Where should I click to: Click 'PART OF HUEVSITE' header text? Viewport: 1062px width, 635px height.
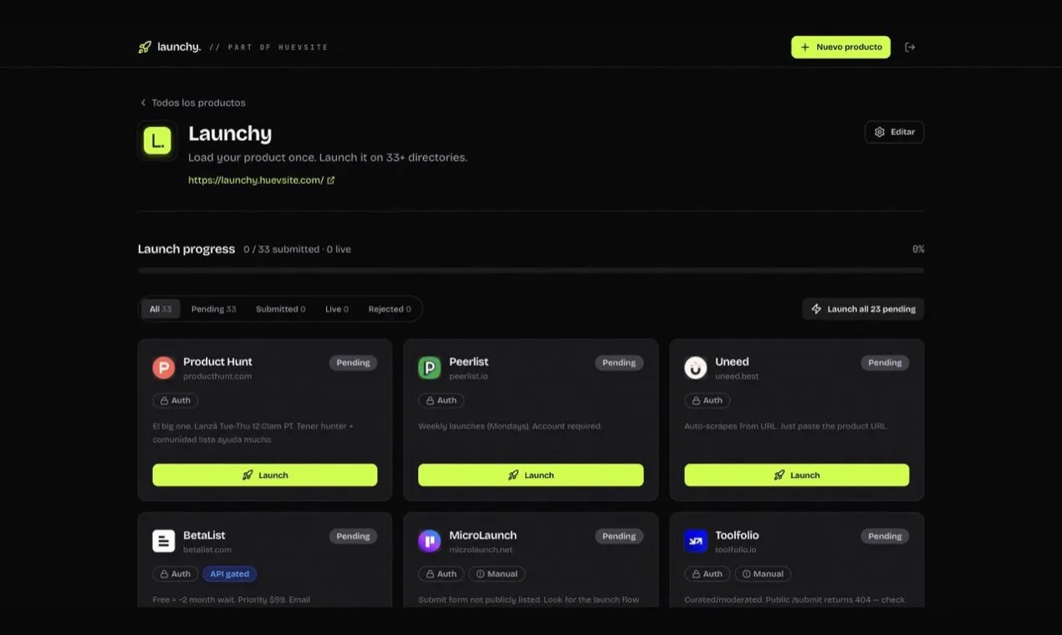click(278, 48)
